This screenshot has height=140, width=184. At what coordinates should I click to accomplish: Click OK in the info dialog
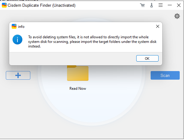[x=147, y=59]
